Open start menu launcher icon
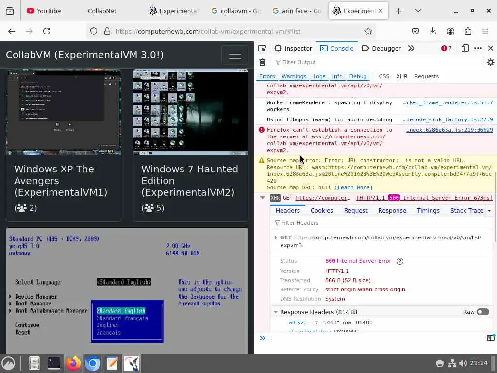Screen dimensions: 497x373 [x=8, y=363]
